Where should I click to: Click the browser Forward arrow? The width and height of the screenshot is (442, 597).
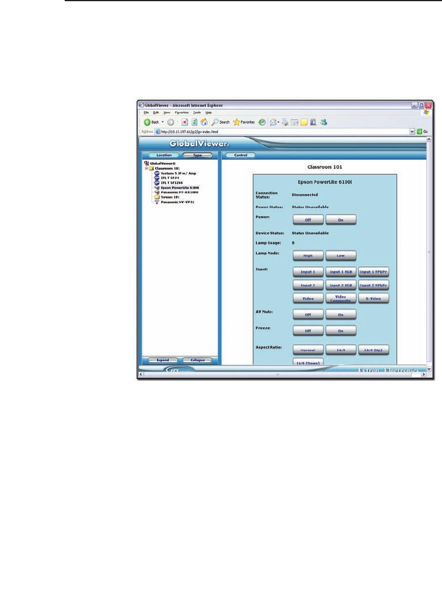coord(171,122)
